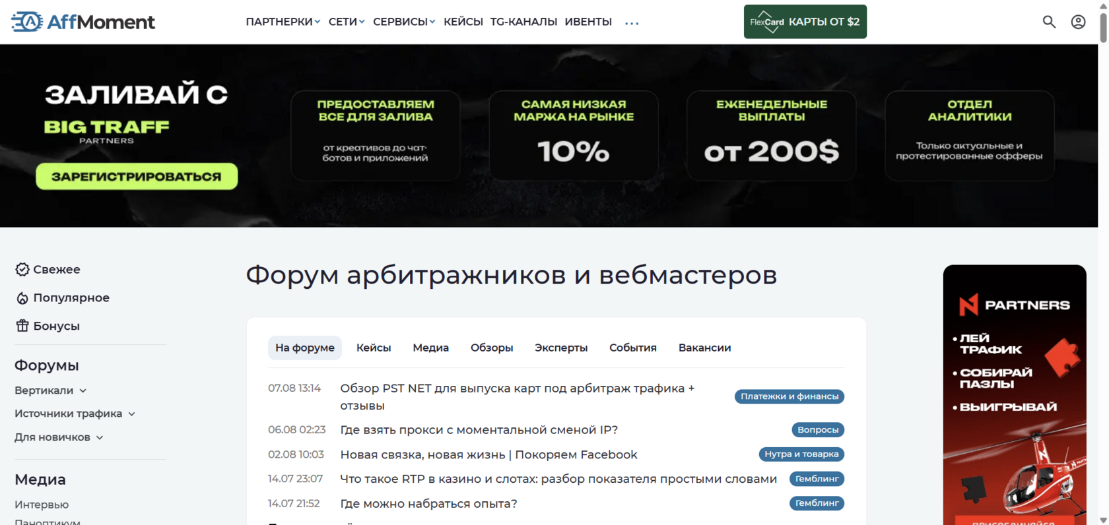Click the ОТДЕЛ АНАЛИТИКИ banner card
The width and height of the screenshot is (1109, 525).
(x=970, y=135)
